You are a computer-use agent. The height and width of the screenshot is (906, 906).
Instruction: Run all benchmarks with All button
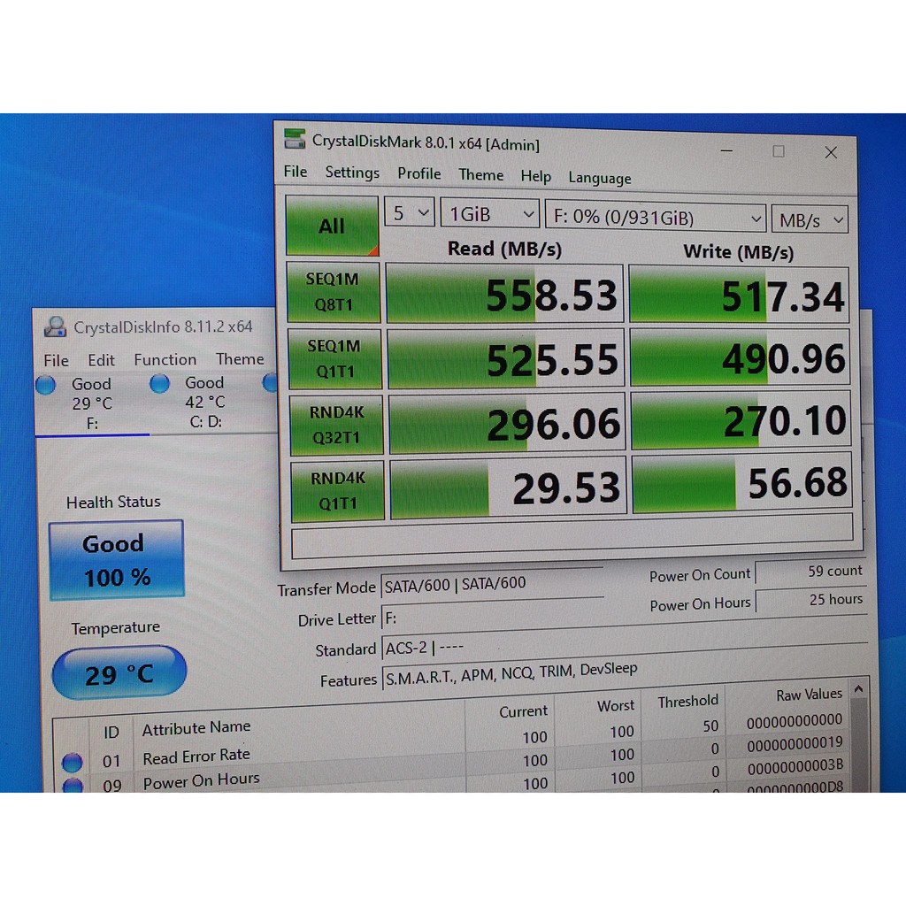click(332, 226)
